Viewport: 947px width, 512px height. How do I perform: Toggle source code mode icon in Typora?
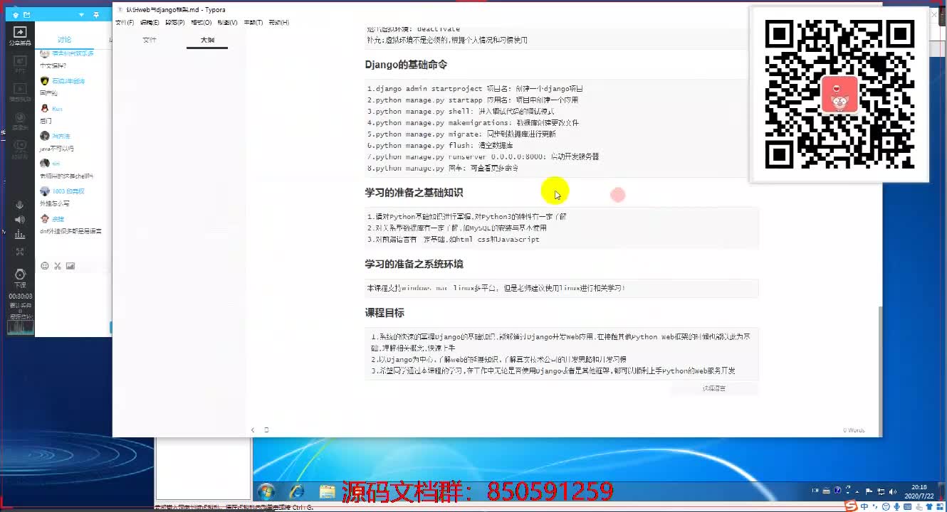266,430
